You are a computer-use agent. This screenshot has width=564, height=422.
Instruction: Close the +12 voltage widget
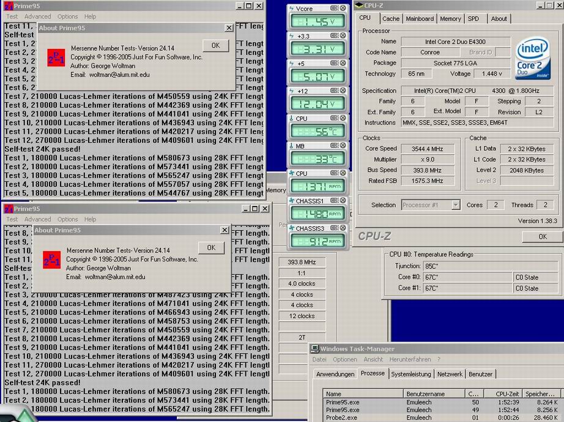(x=343, y=90)
